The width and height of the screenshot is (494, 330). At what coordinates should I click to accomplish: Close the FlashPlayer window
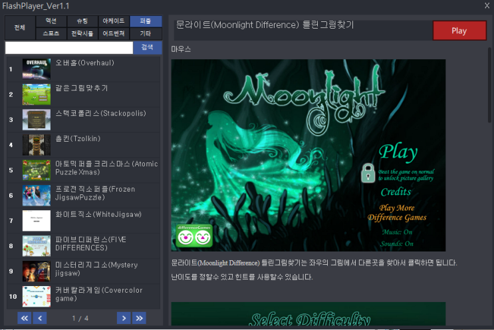click(x=487, y=5)
